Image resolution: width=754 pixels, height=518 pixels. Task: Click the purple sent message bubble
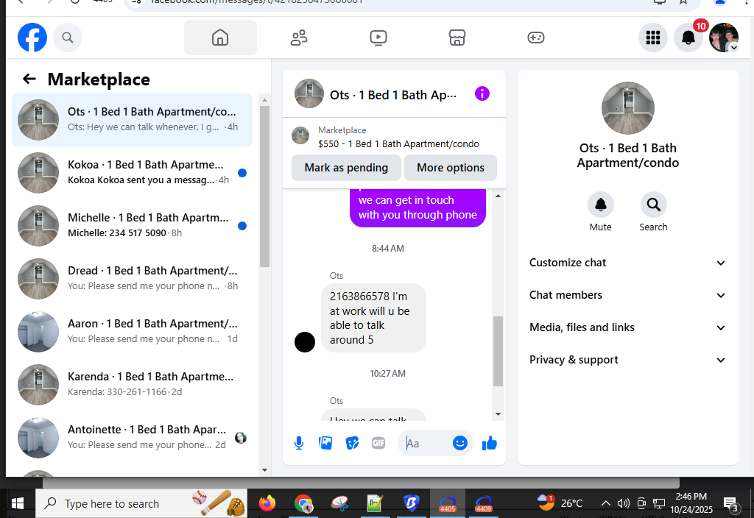coord(417,207)
